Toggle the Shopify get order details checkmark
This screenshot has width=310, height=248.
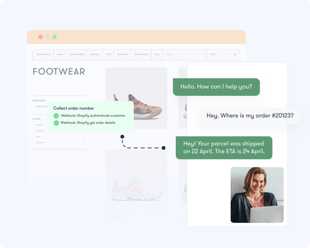[56, 123]
